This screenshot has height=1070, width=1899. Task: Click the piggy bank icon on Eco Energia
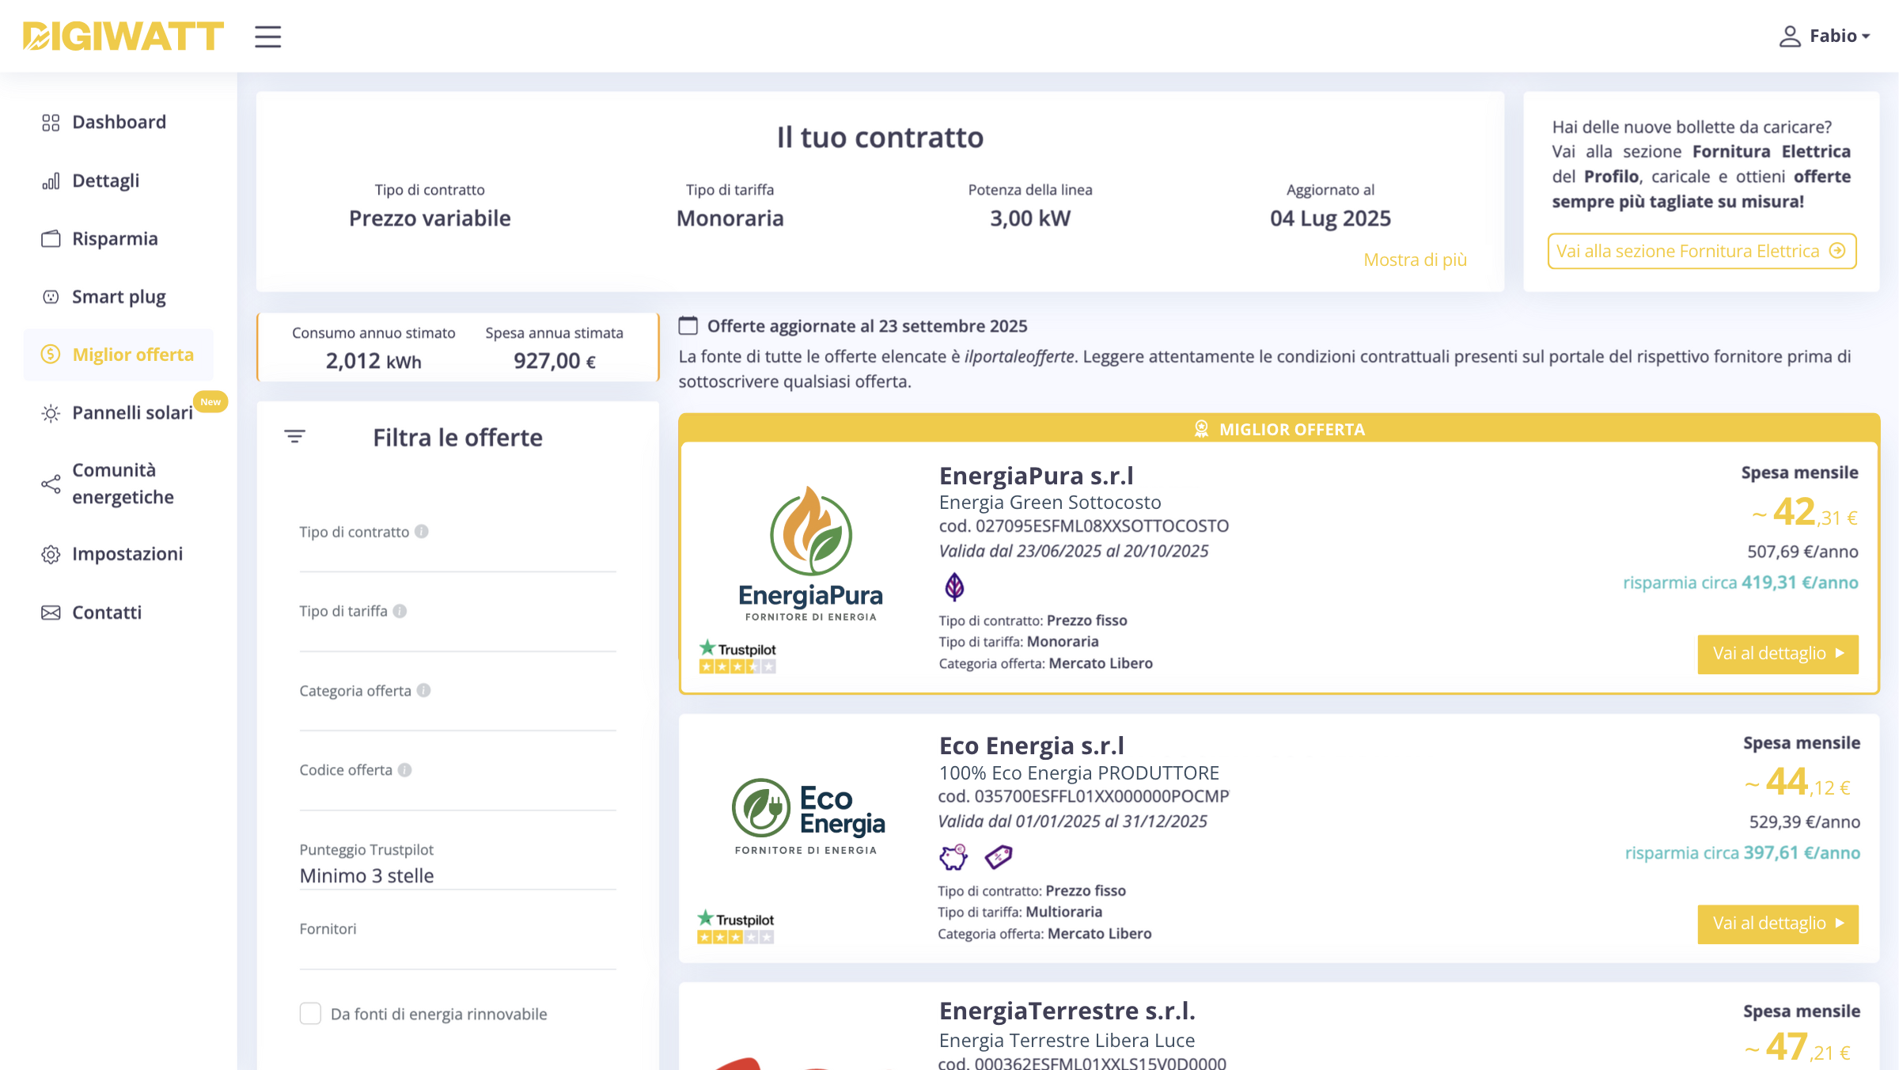[953, 856]
